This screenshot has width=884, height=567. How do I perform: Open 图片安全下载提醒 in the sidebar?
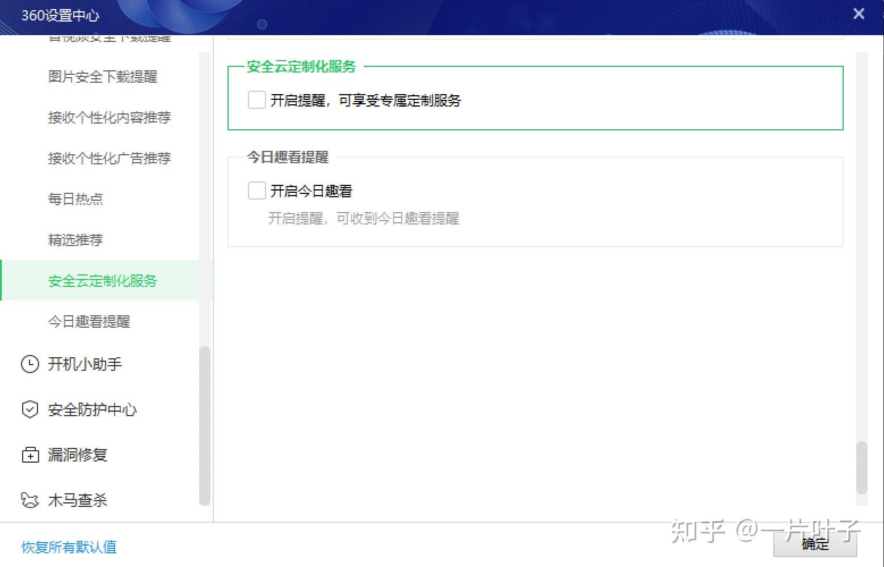(x=103, y=77)
